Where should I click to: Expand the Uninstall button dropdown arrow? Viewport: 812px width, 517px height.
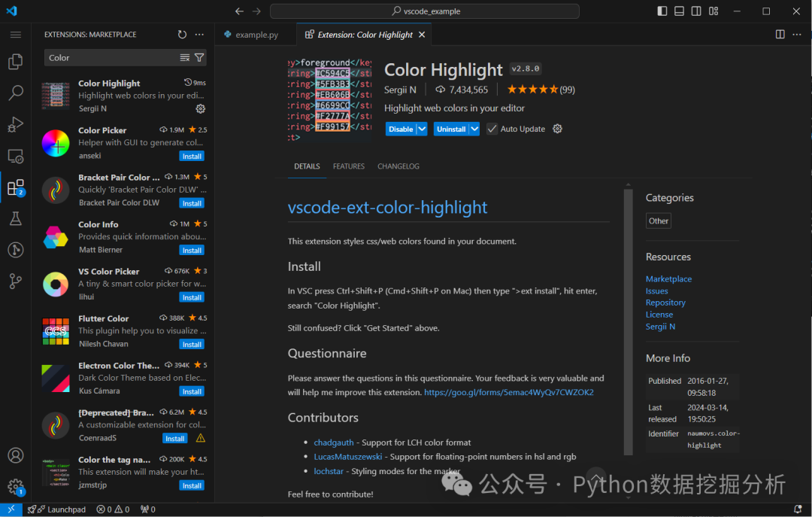(x=474, y=129)
